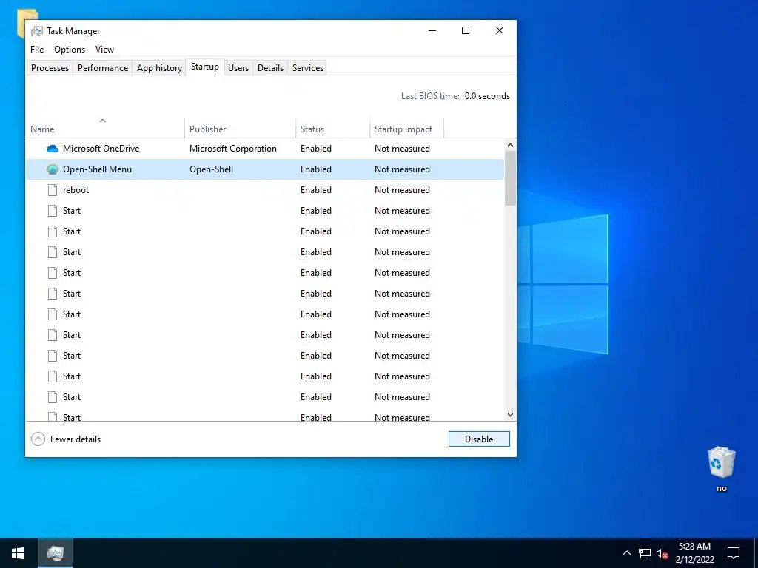Click Enabled status of reboot row
The width and height of the screenshot is (758, 568).
click(x=315, y=190)
